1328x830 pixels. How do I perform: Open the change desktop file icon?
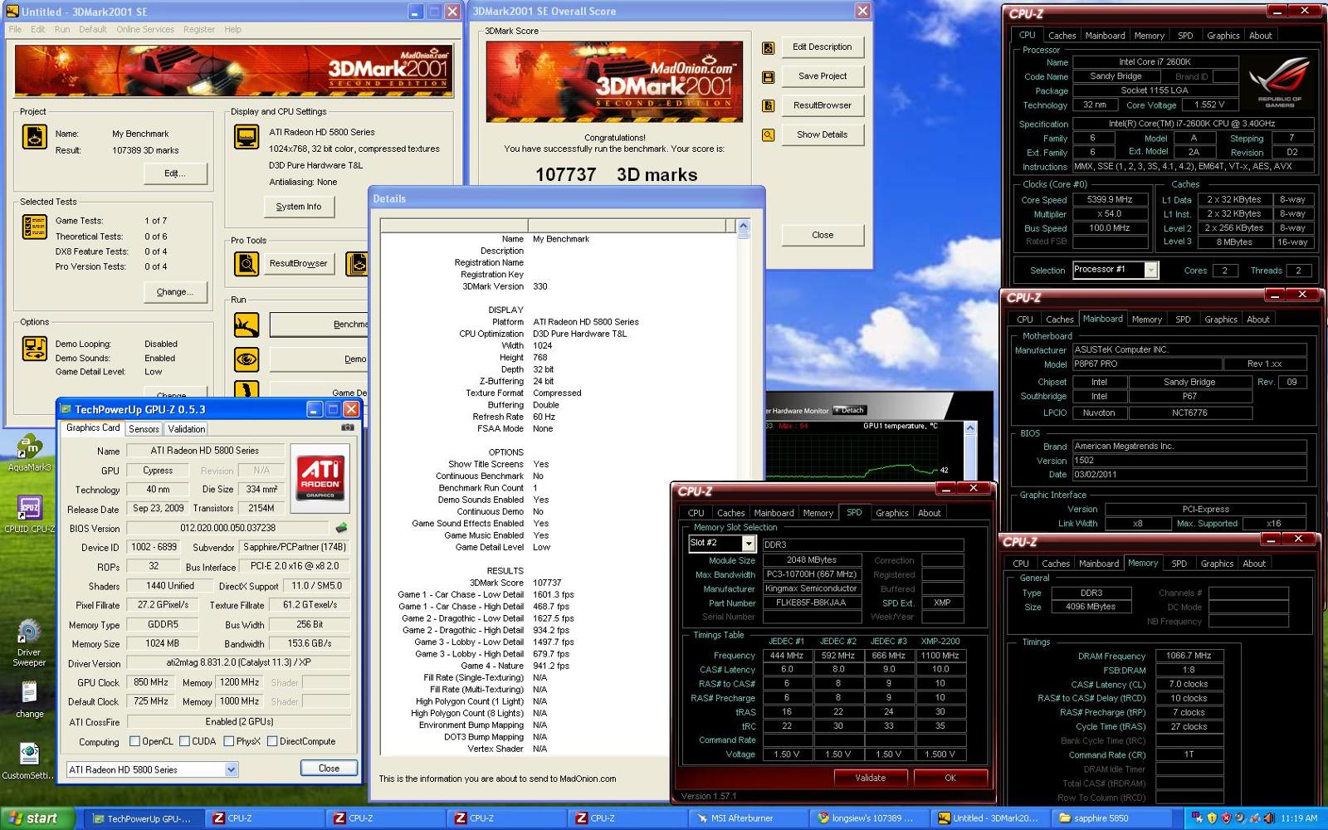point(29,700)
